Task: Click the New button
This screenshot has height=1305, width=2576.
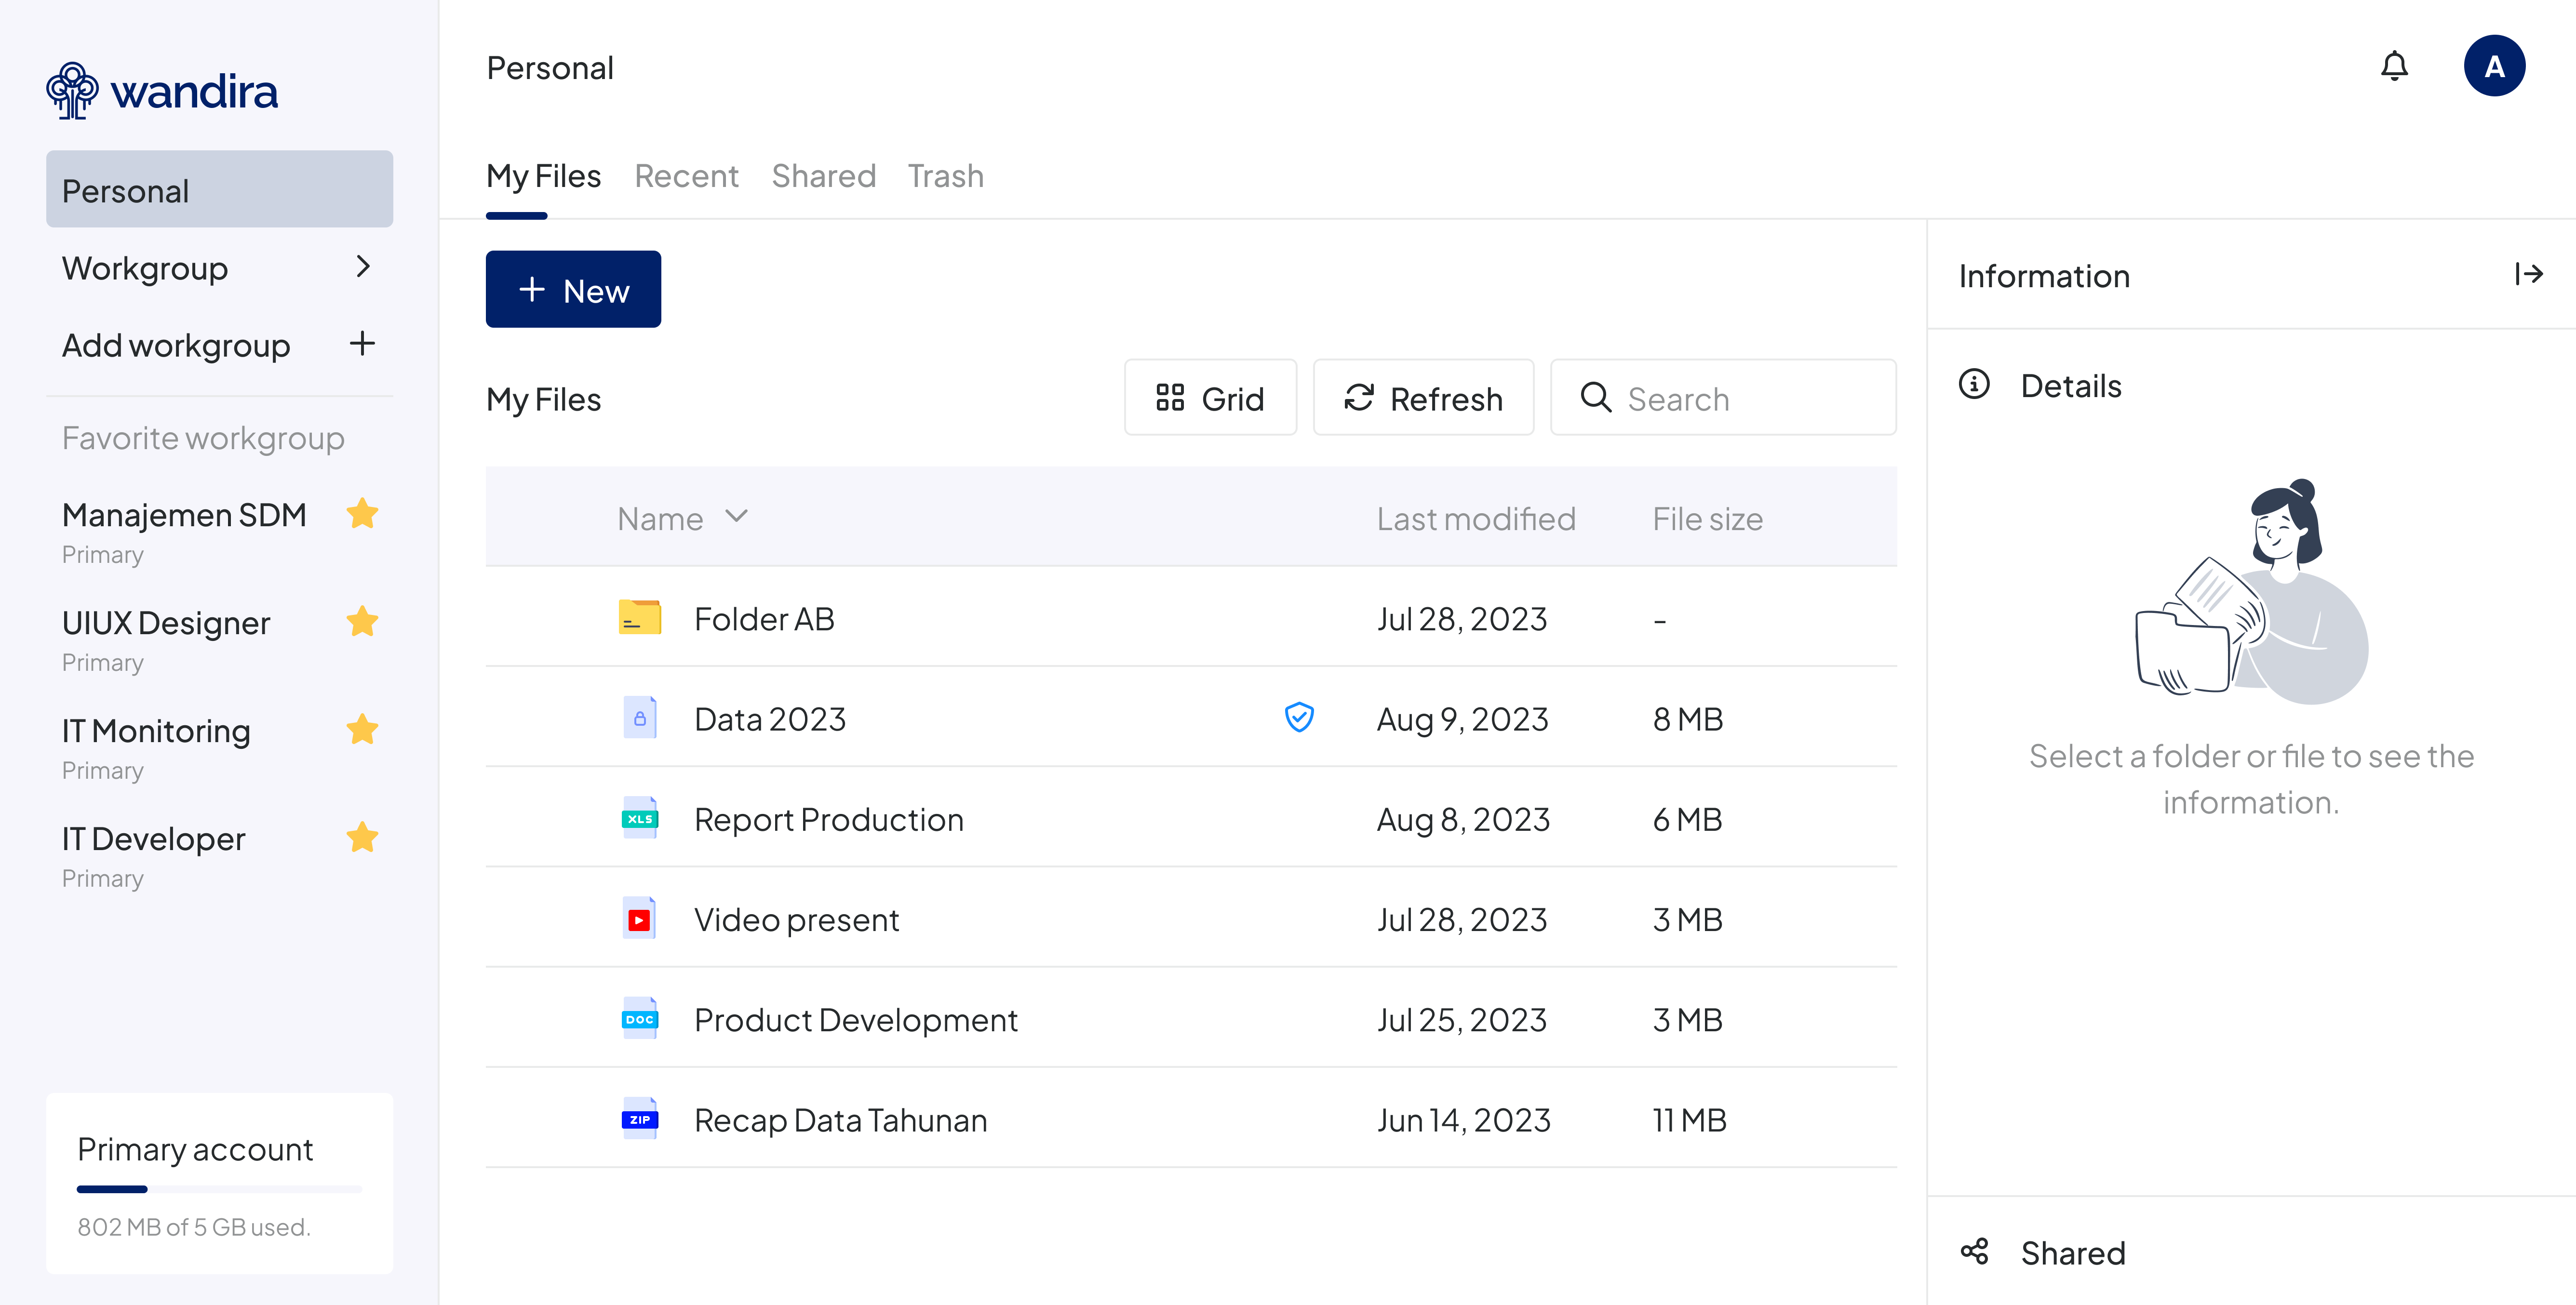Action: click(573, 289)
